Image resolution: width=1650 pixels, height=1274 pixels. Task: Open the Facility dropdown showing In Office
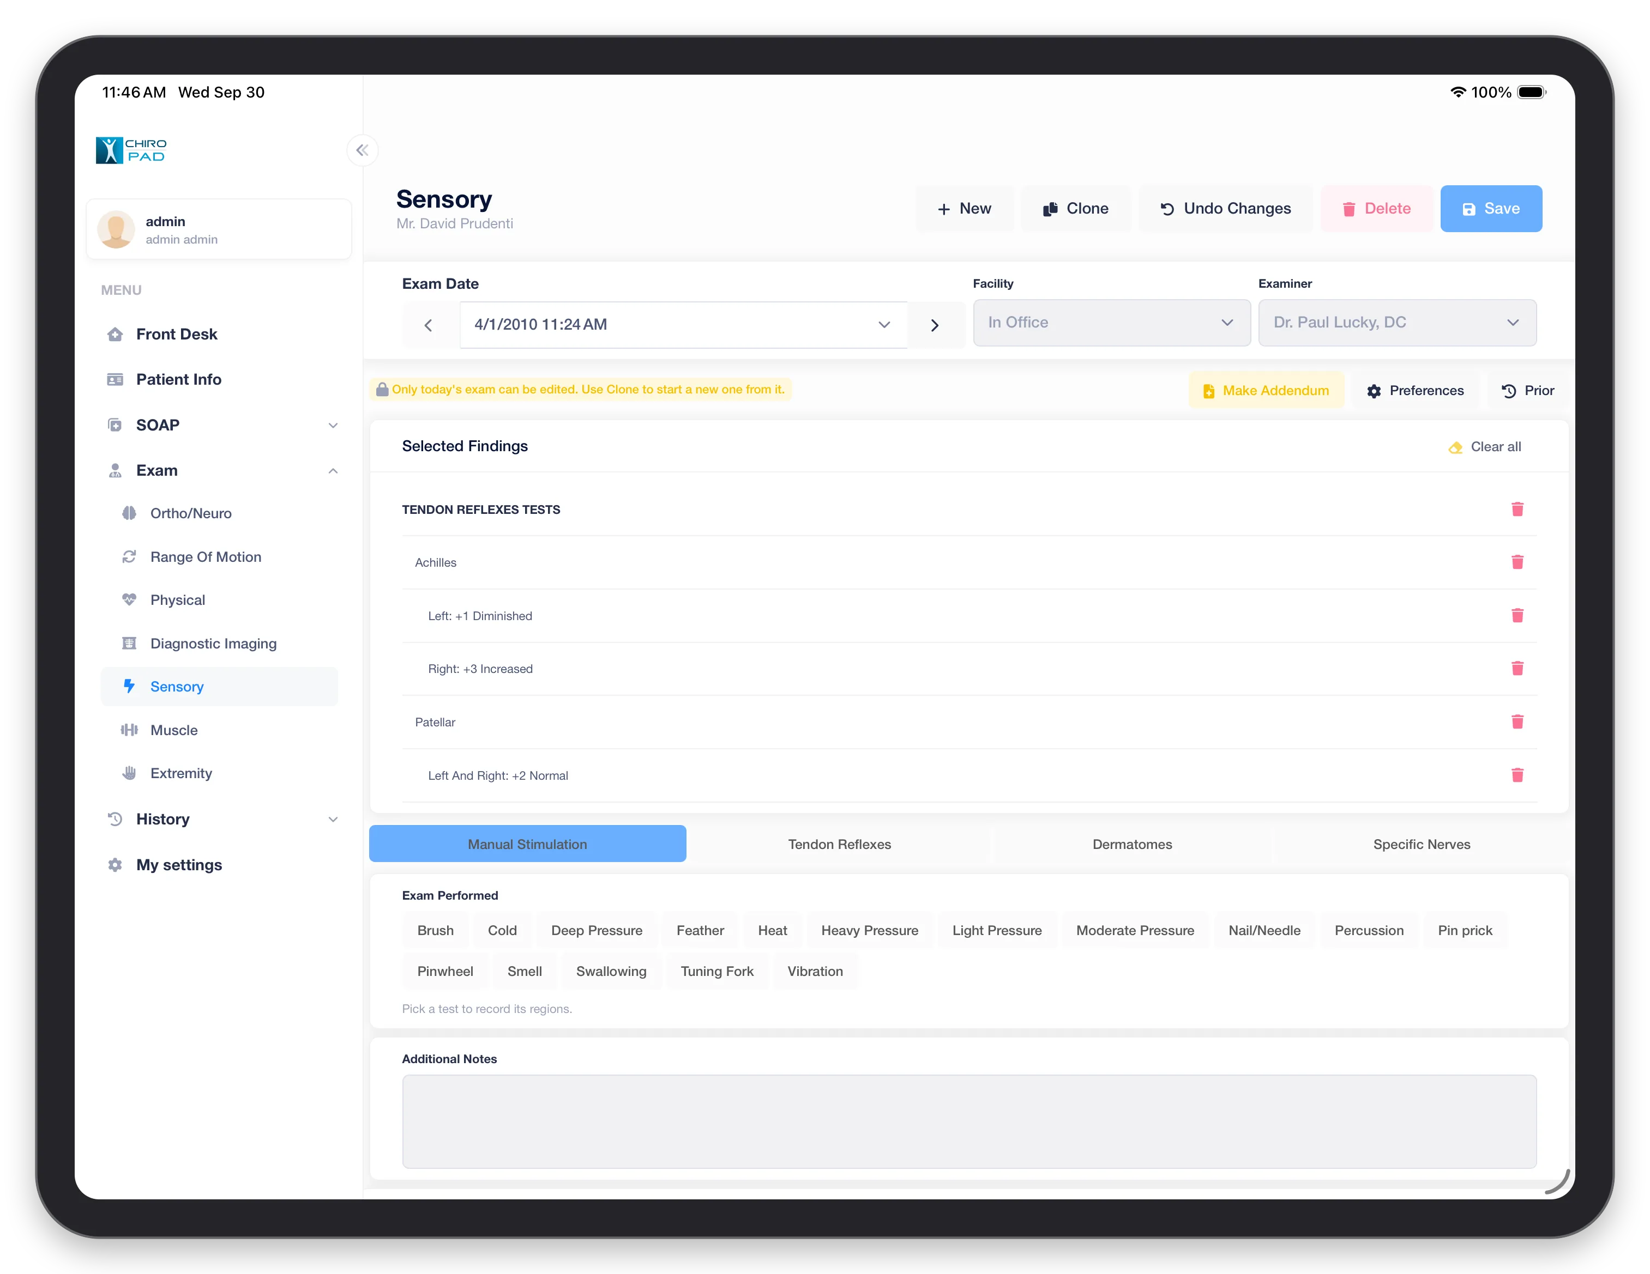pos(1111,323)
